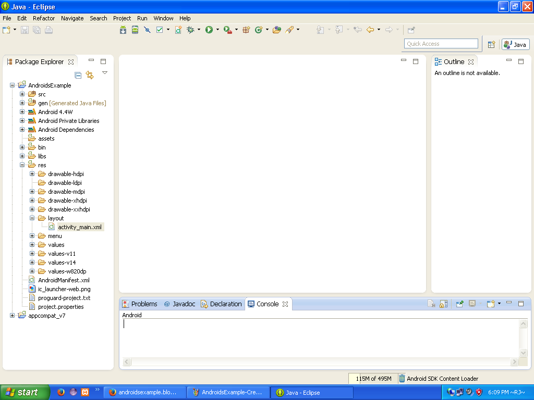Image resolution: width=534 pixels, height=400 pixels.
Task: Open the Project menu
Action: [122, 18]
